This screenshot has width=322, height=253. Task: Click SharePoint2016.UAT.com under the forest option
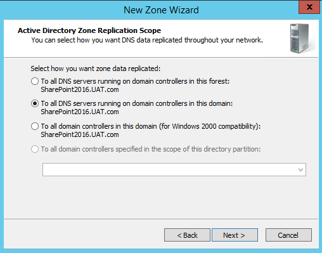point(80,89)
